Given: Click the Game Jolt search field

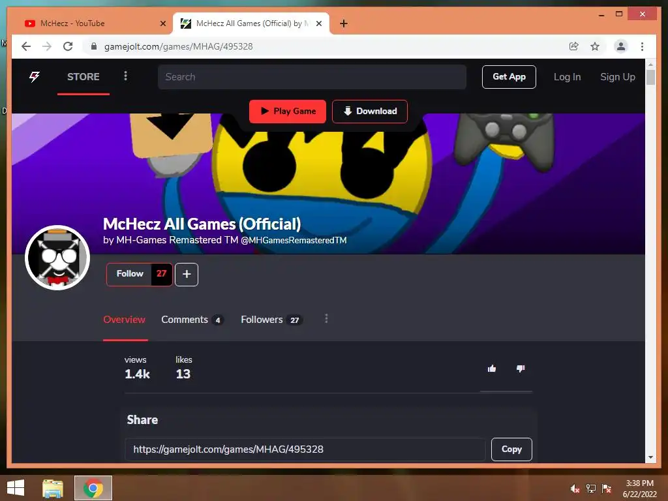Looking at the screenshot, I should (x=312, y=77).
